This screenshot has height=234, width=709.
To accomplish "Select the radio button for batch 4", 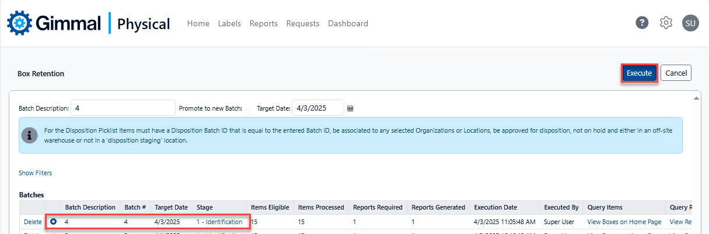I will coord(53,222).
